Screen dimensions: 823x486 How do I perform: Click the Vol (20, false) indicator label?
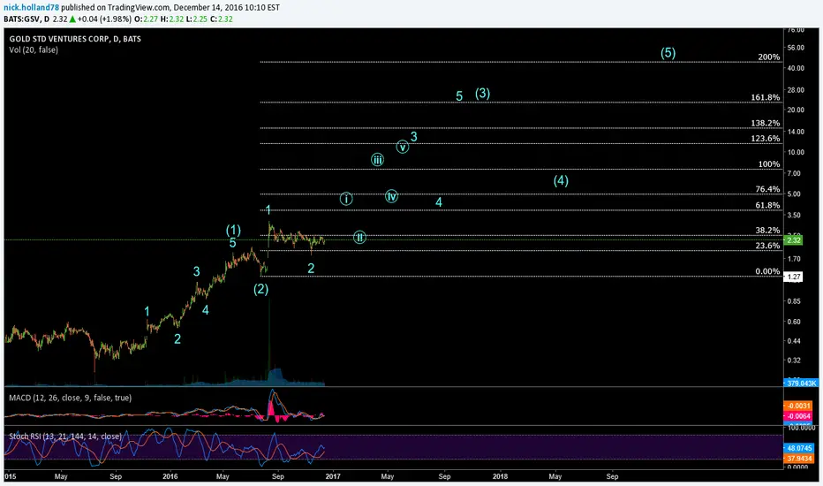34,49
